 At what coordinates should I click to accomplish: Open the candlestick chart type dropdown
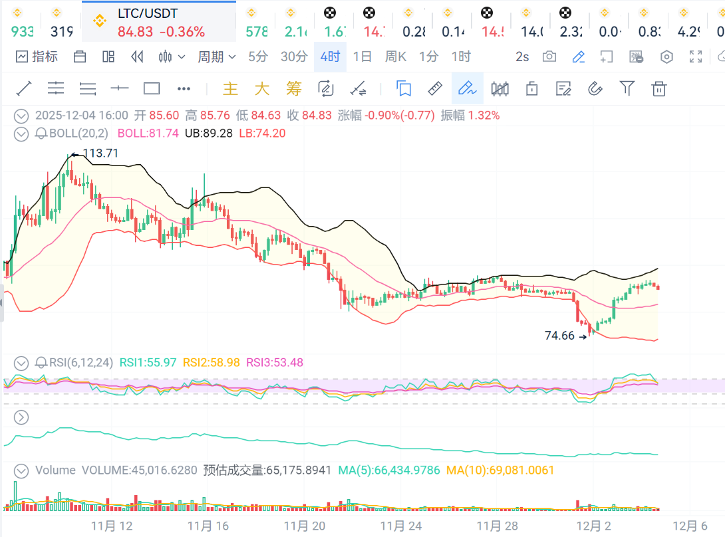172,56
